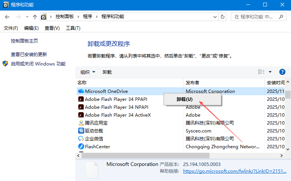The height and width of the screenshot is (181, 291).
Task: Expand the view options dropdown arrow
Action: (270, 72)
